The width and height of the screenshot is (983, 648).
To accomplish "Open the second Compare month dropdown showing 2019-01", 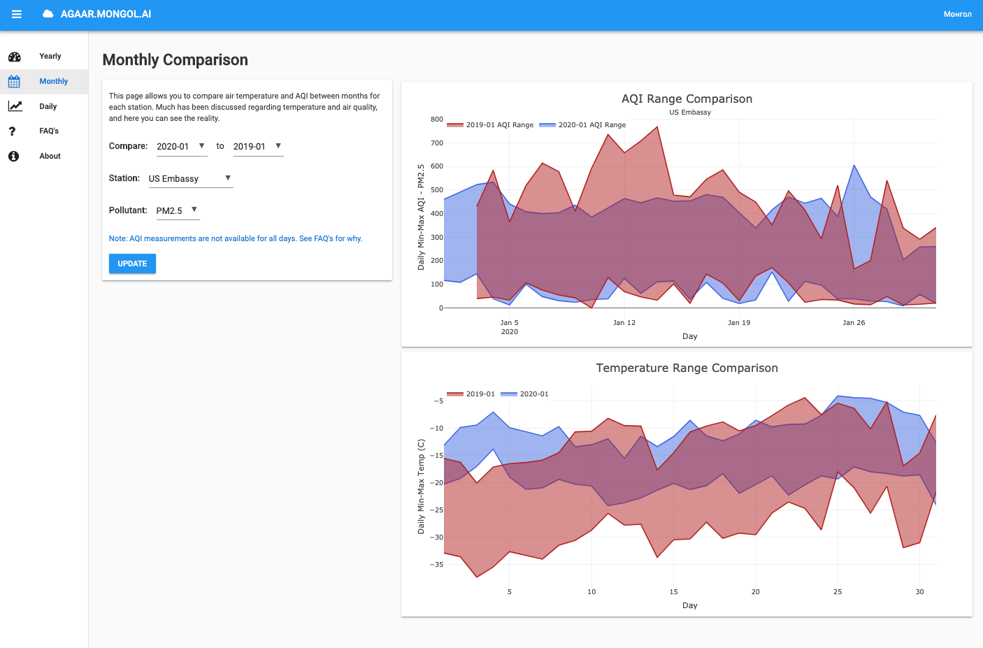I will pos(258,146).
